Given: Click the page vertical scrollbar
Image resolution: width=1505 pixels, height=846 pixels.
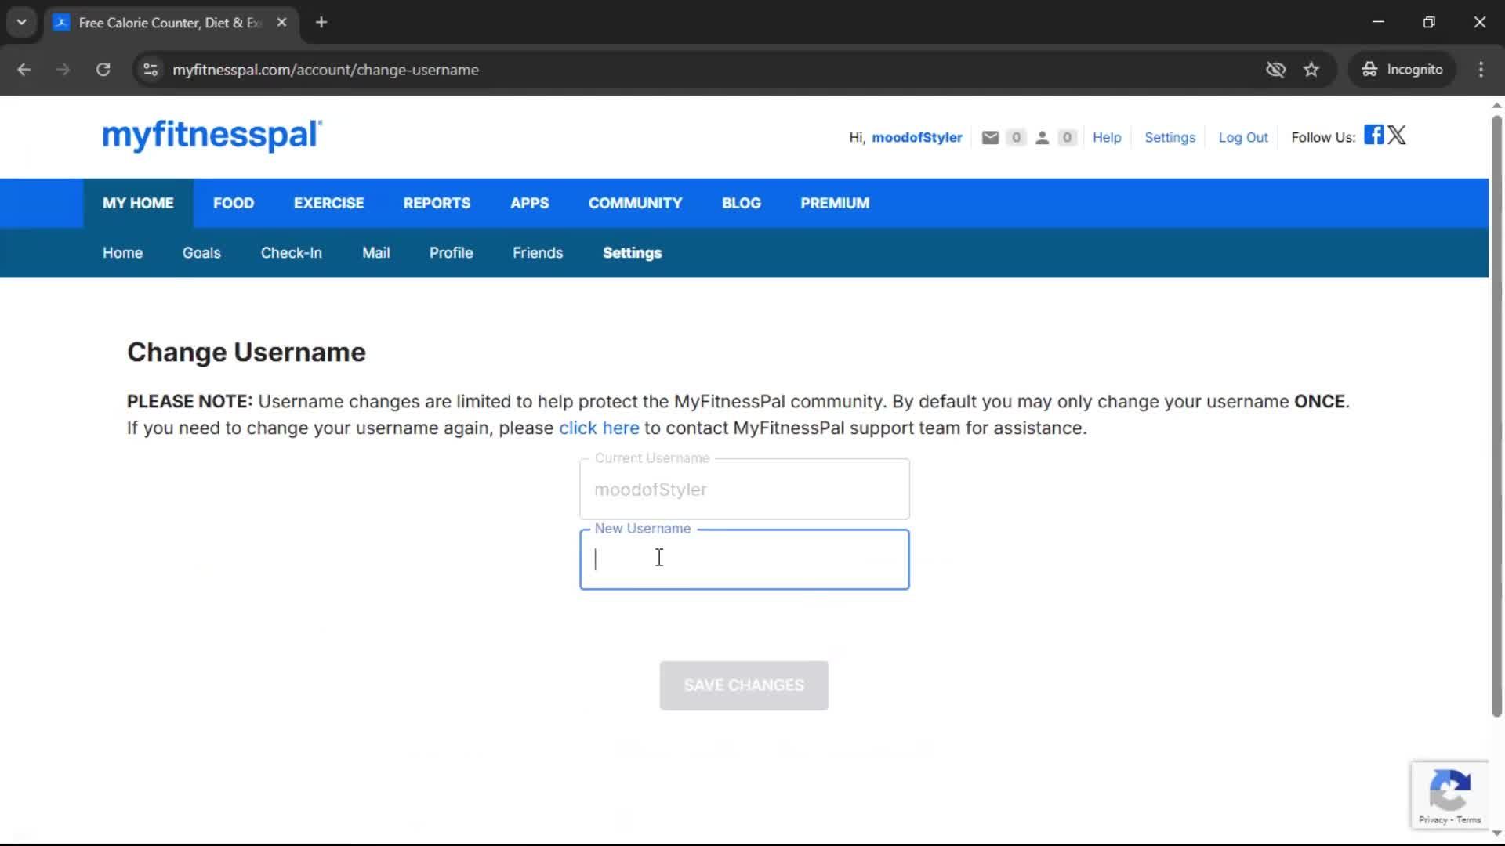Looking at the screenshot, I should (1496, 415).
